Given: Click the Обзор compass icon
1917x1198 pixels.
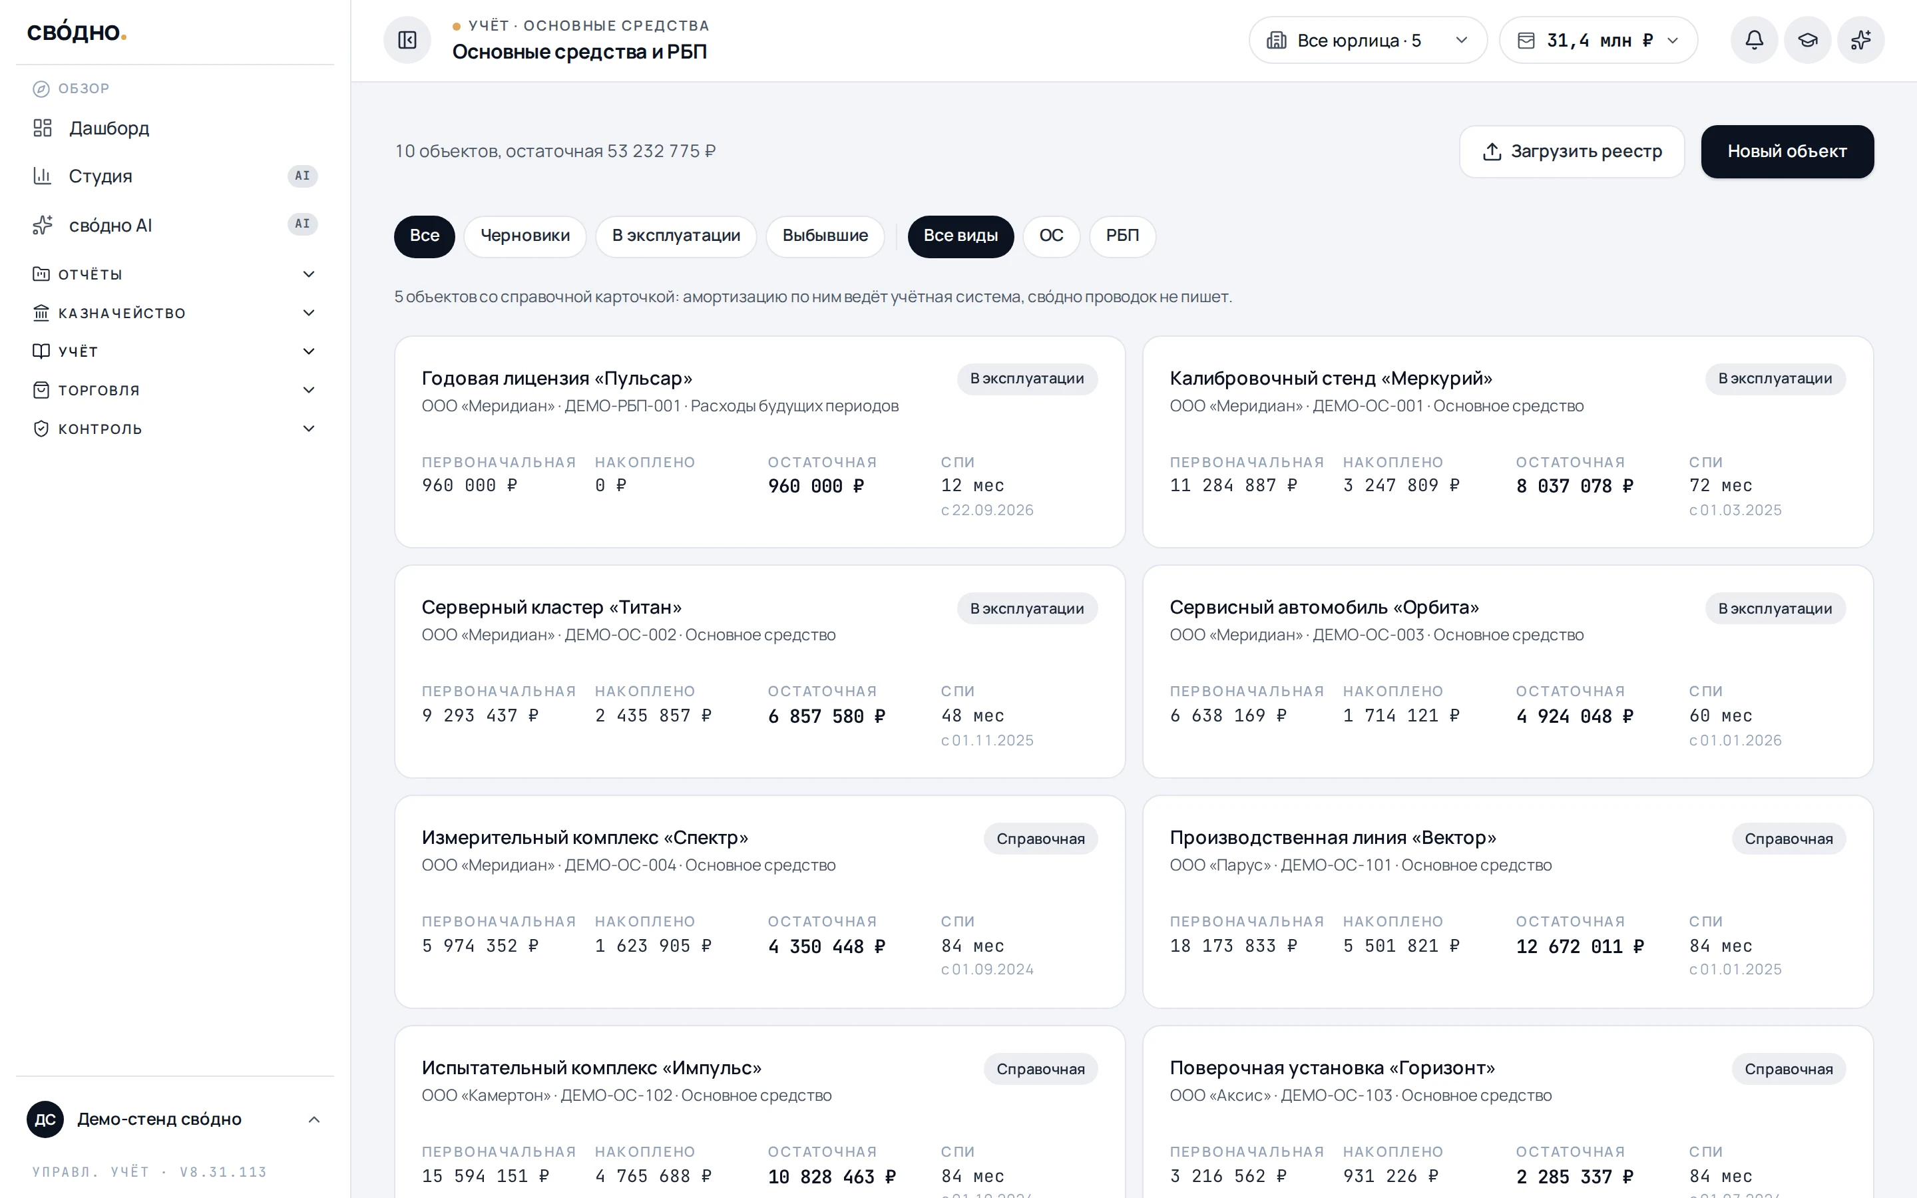Looking at the screenshot, I should point(41,89).
